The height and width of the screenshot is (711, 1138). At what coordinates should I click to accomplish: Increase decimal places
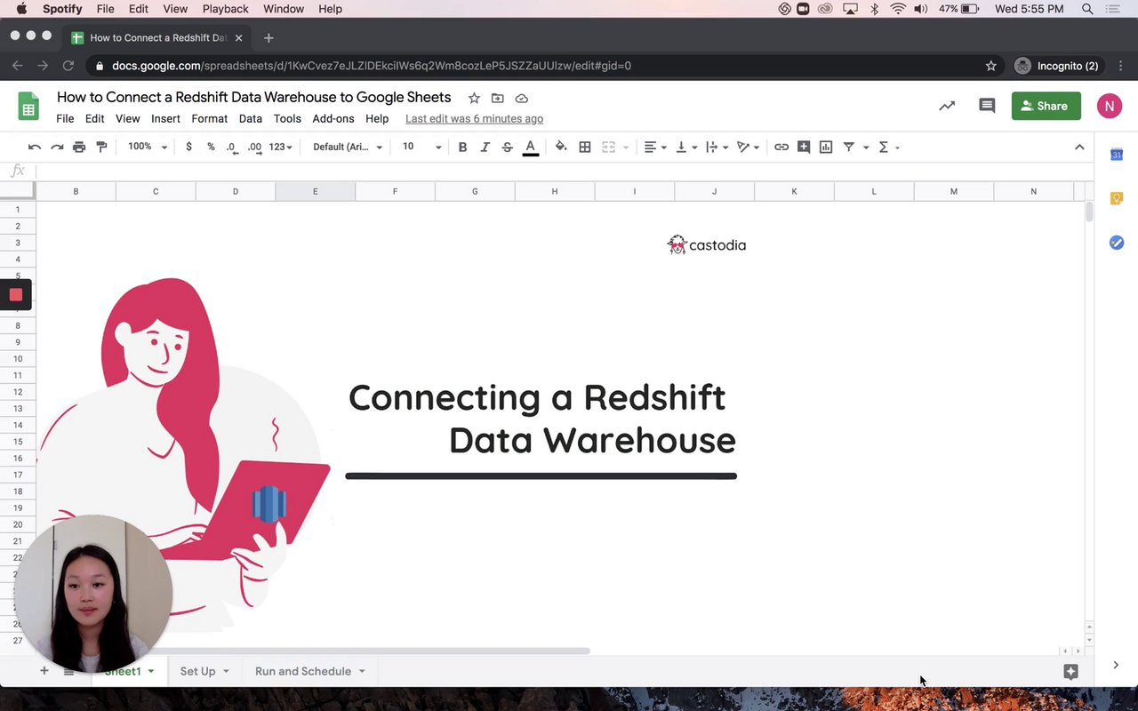(254, 147)
